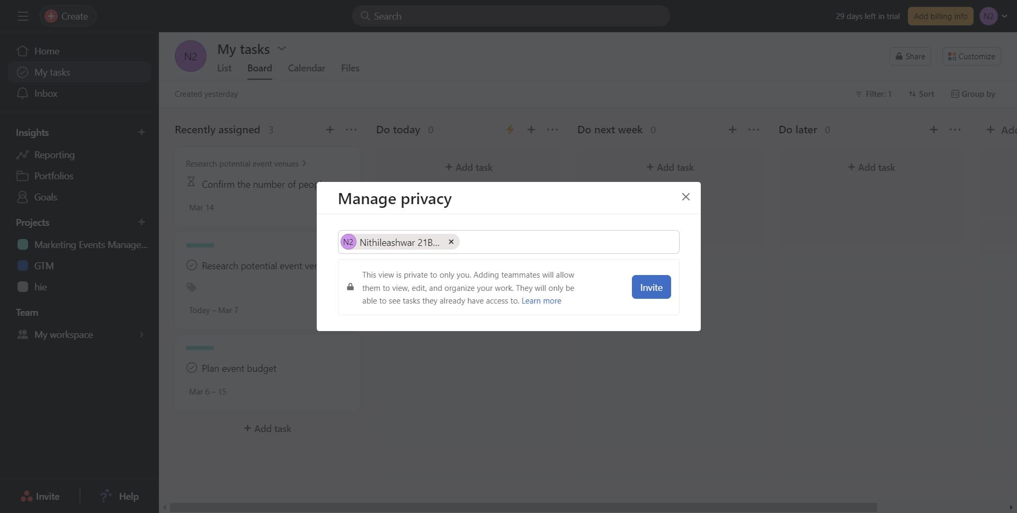Click the blue Invite button
This screenshot has height=513, width=1017.
651,287
